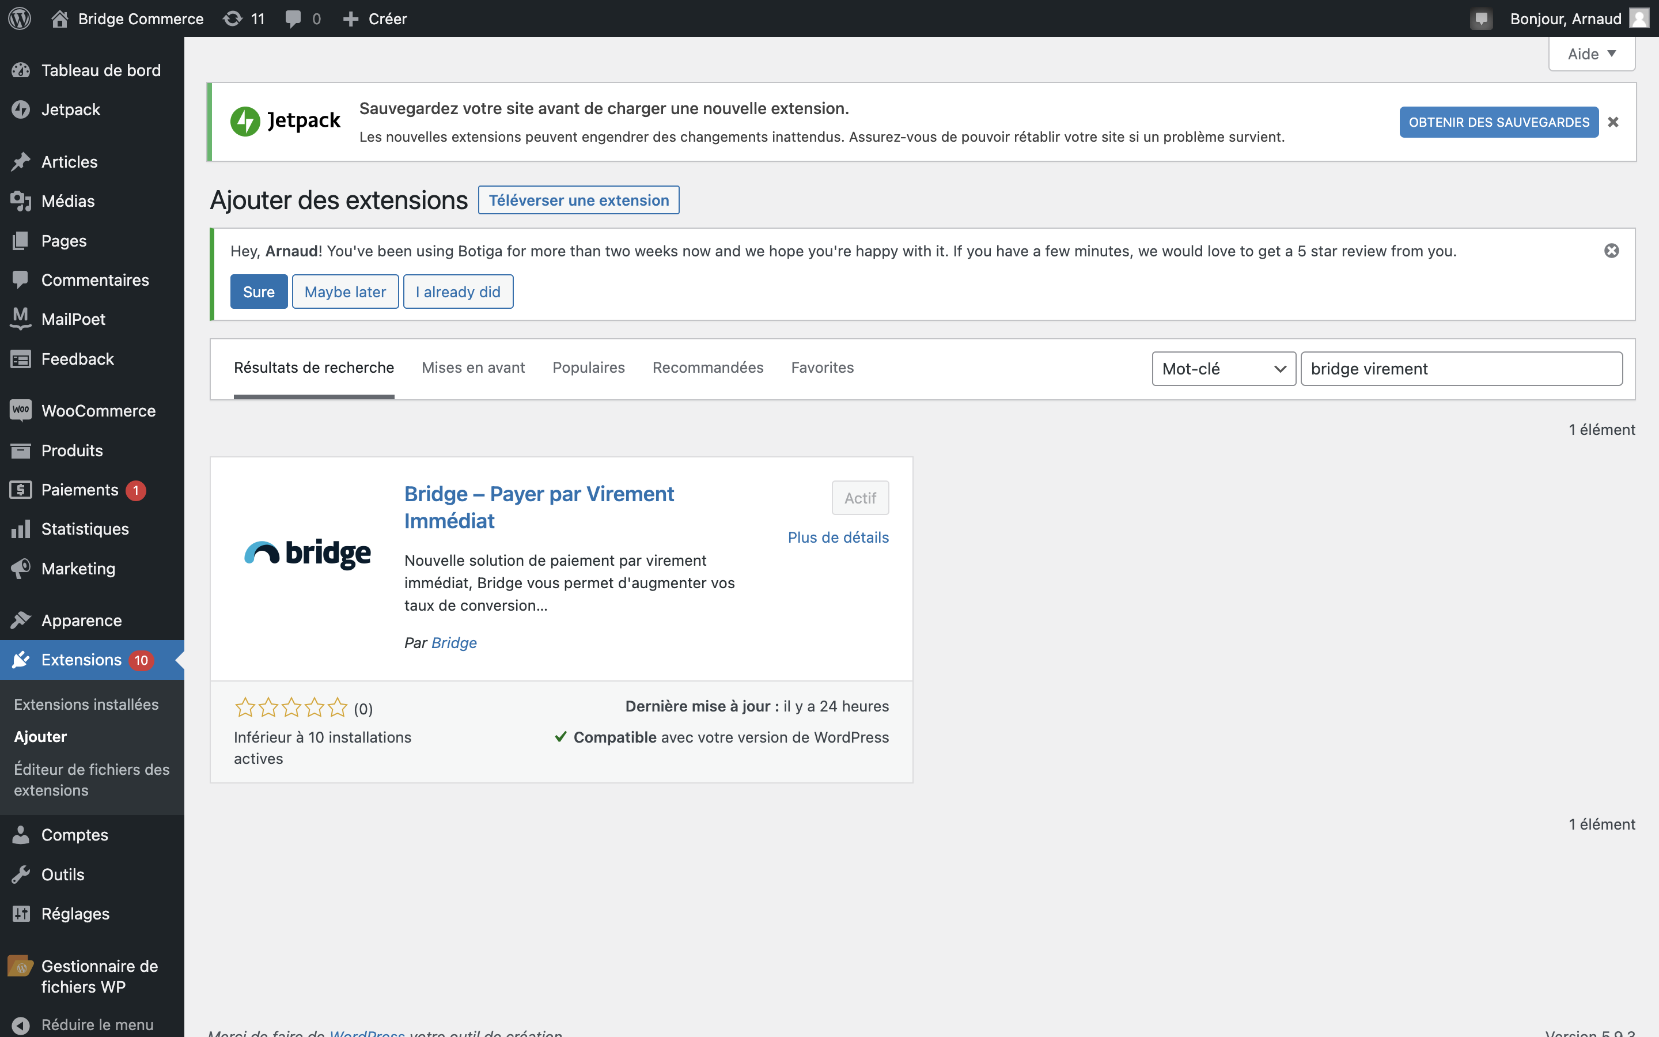Switch to the Recommandées tab
The width and height of the screenshot is (1659, 1037).
tap(707, 368)
